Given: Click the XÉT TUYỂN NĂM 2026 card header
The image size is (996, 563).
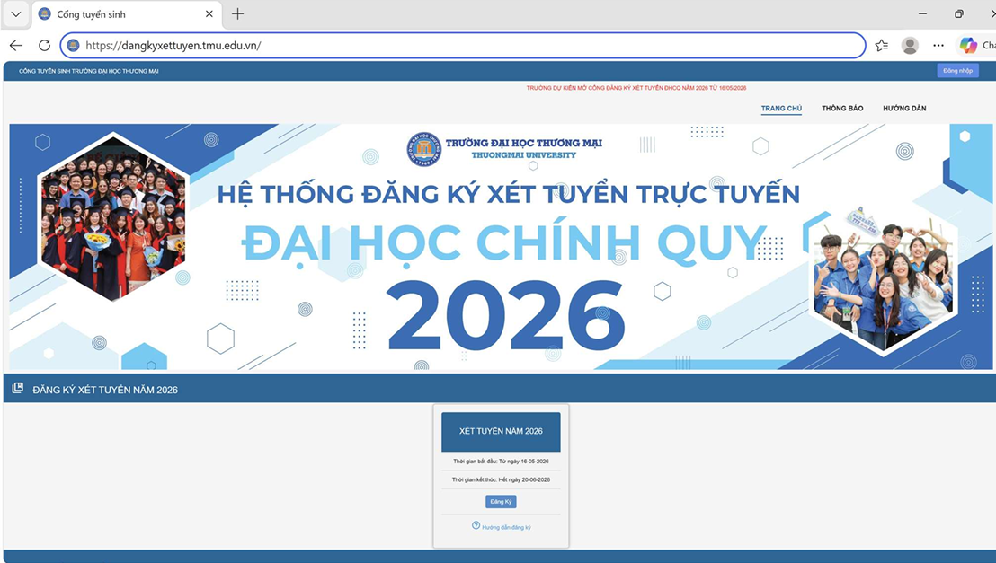Looking at the screenshot, I should (x=501, y=432).
